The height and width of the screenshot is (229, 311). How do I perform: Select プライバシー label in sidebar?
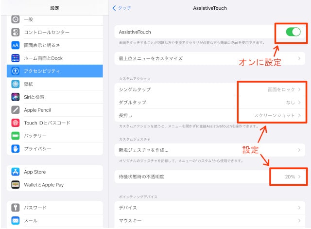click(37, 149)
